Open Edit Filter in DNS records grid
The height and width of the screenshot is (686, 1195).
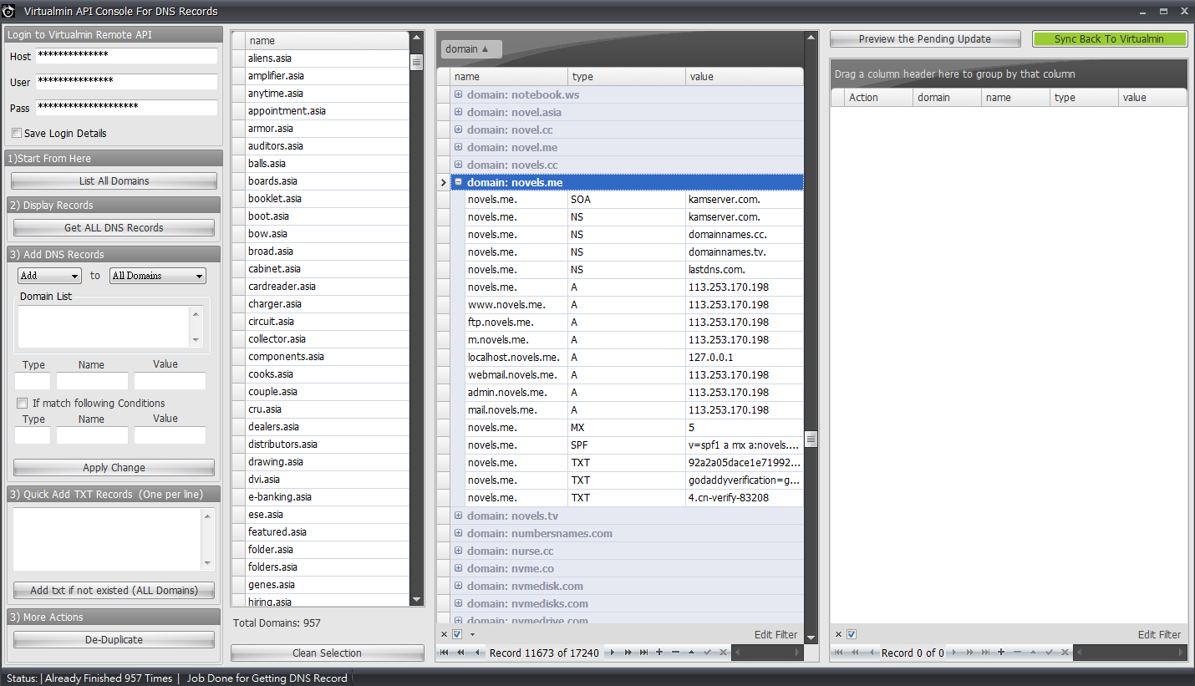(x=775, y=634)
